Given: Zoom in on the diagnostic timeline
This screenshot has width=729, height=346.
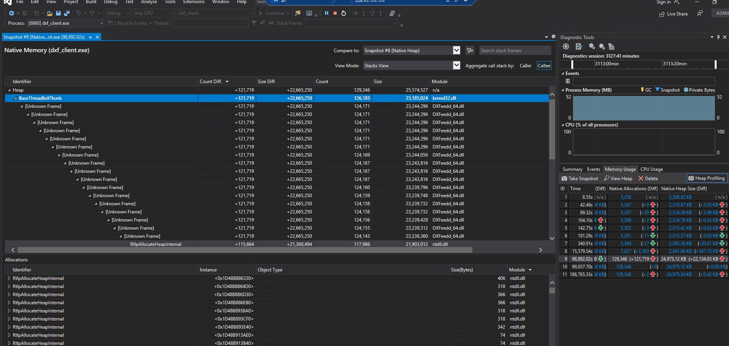Looking at the screenshot, I should (592, 46).
